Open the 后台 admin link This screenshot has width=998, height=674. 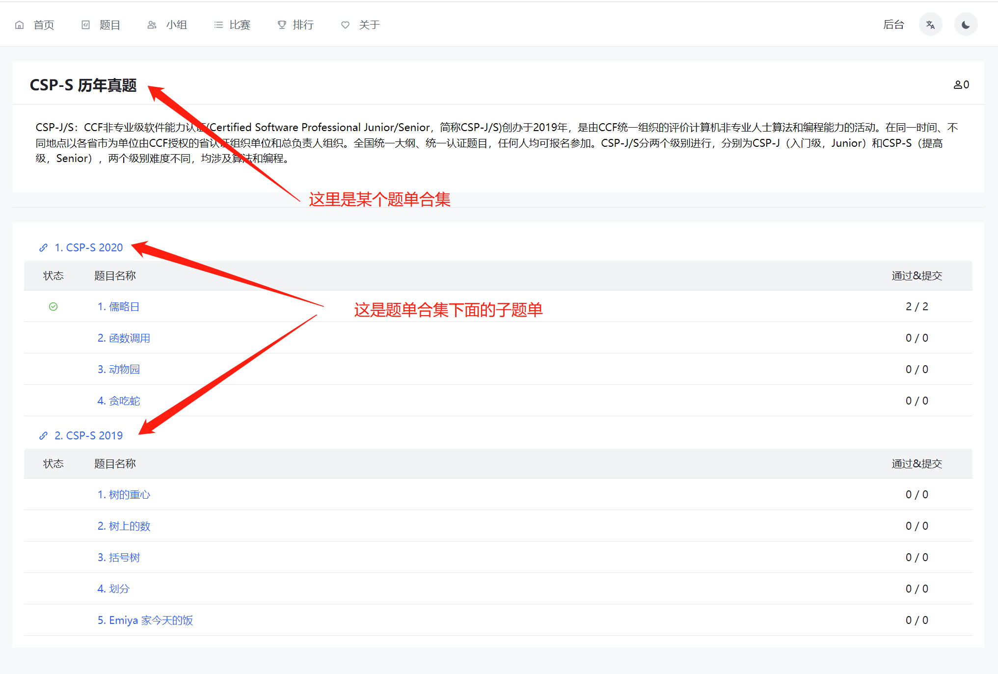pyautogui.click(x=893, y=25)
